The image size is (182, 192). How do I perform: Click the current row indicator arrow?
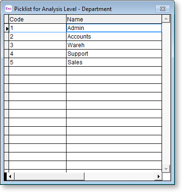point(7,29)
